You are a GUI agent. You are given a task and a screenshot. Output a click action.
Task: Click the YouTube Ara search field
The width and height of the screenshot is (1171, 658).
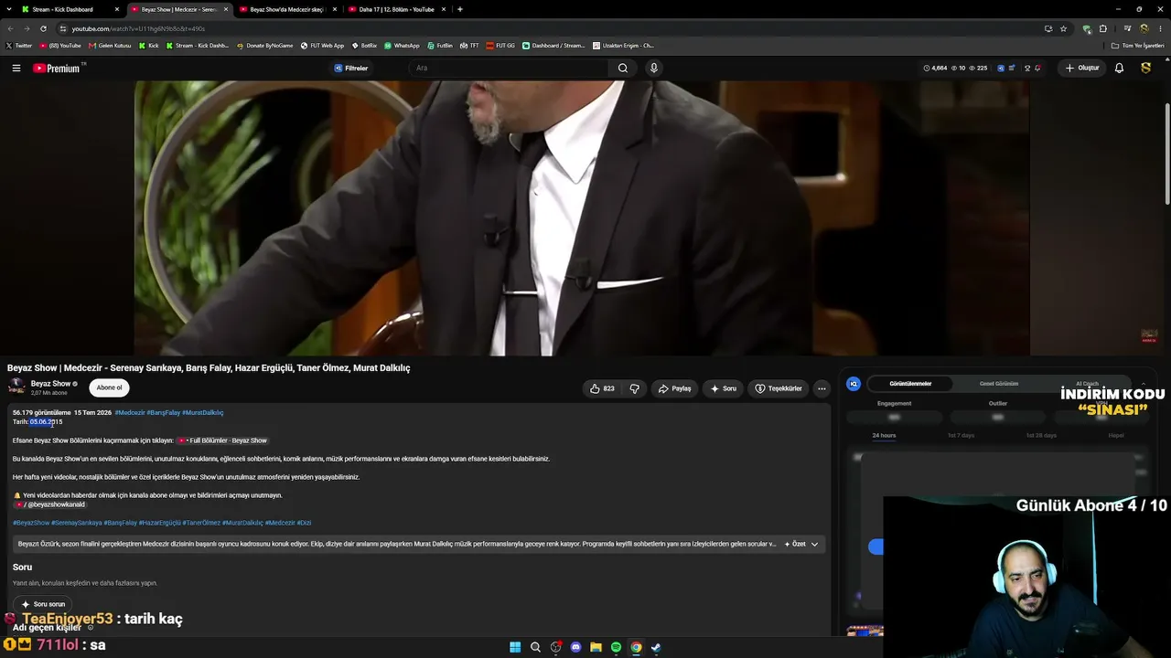(508, 68)
